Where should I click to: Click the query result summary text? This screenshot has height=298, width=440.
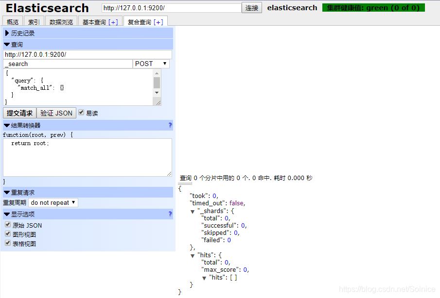click(246, 178)
